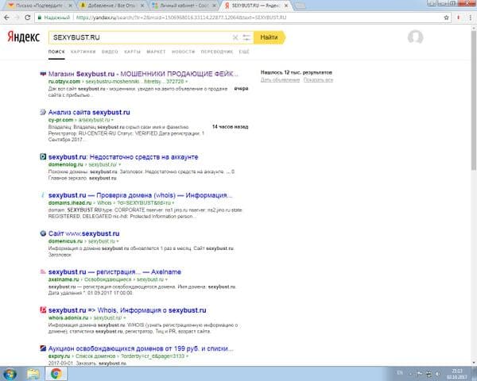Expand dropdown arrow of the expiry.ru result URL
The height and width of the screenshot is (381, 477).
[187, 356]
